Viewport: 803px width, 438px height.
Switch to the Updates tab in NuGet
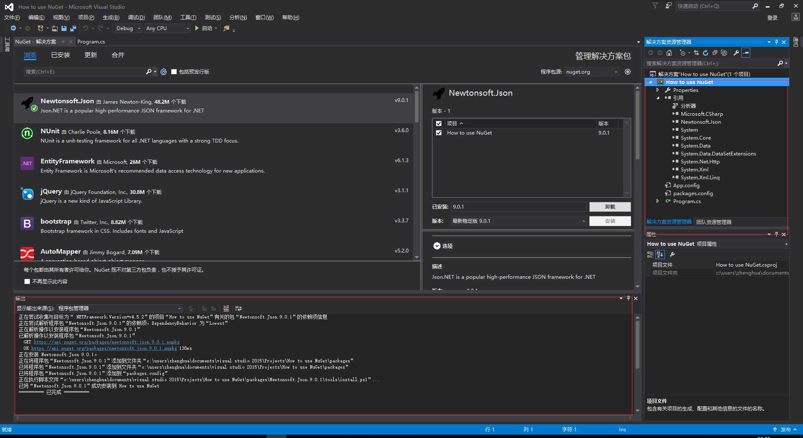click(91, 55)
